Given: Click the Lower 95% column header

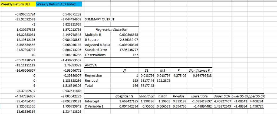Looking at the screenshot, I should point(199,96).
